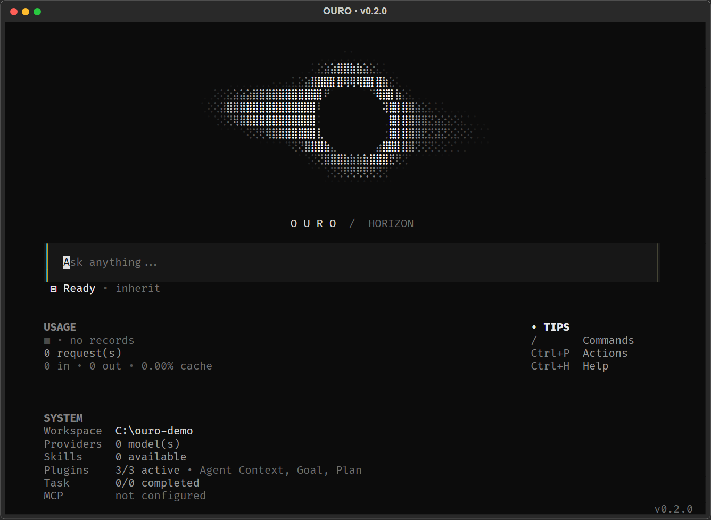Minimize the window with the yellow button
Image resolution: width=711 pixels, height=520 pixels.
tap(26, 12)
